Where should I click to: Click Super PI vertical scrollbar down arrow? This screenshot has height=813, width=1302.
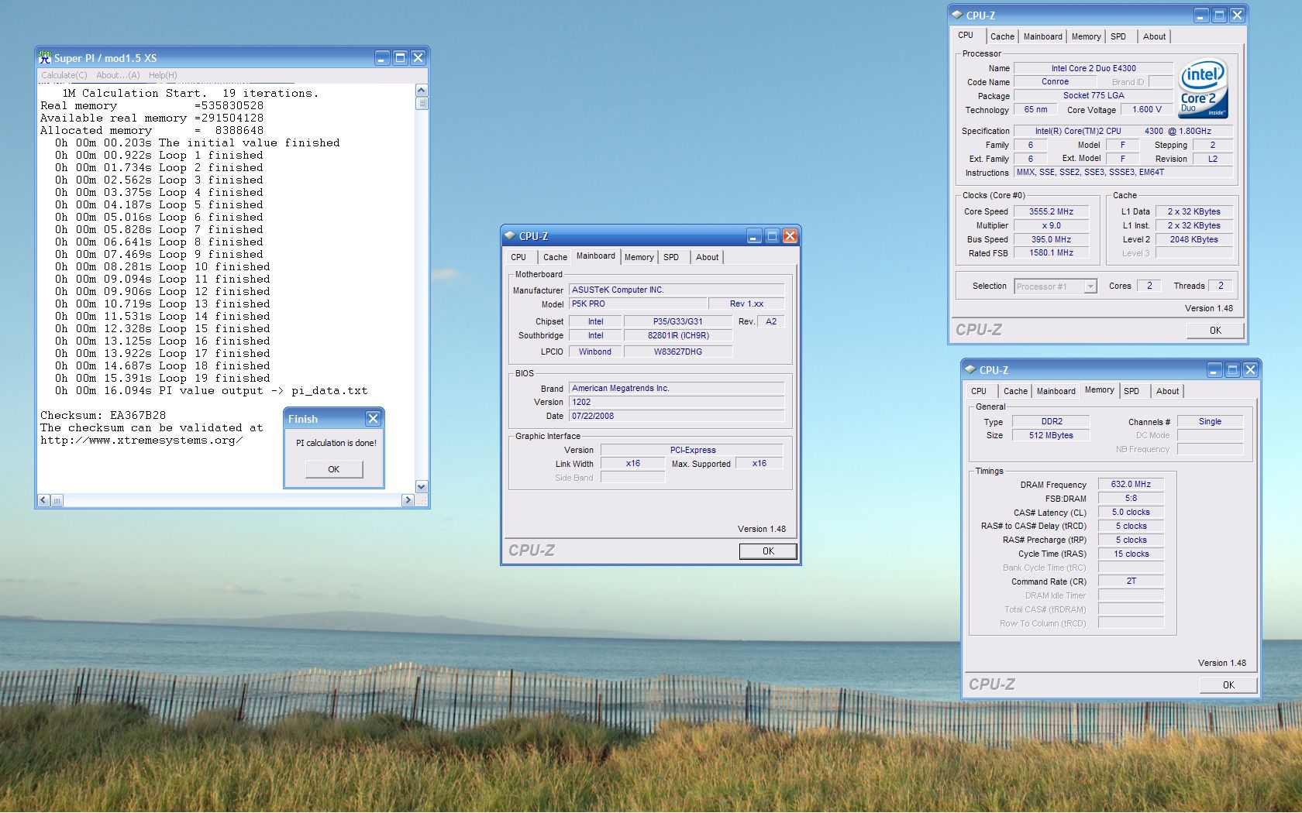pos(422,487)
